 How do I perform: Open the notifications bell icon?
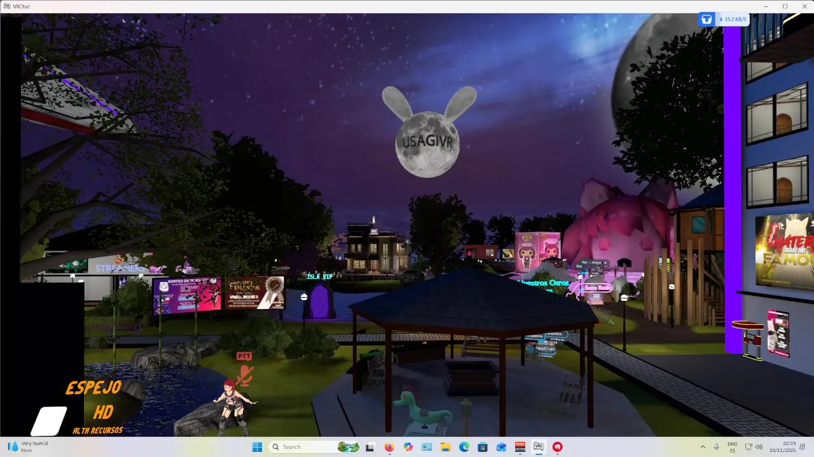[804, 447]
